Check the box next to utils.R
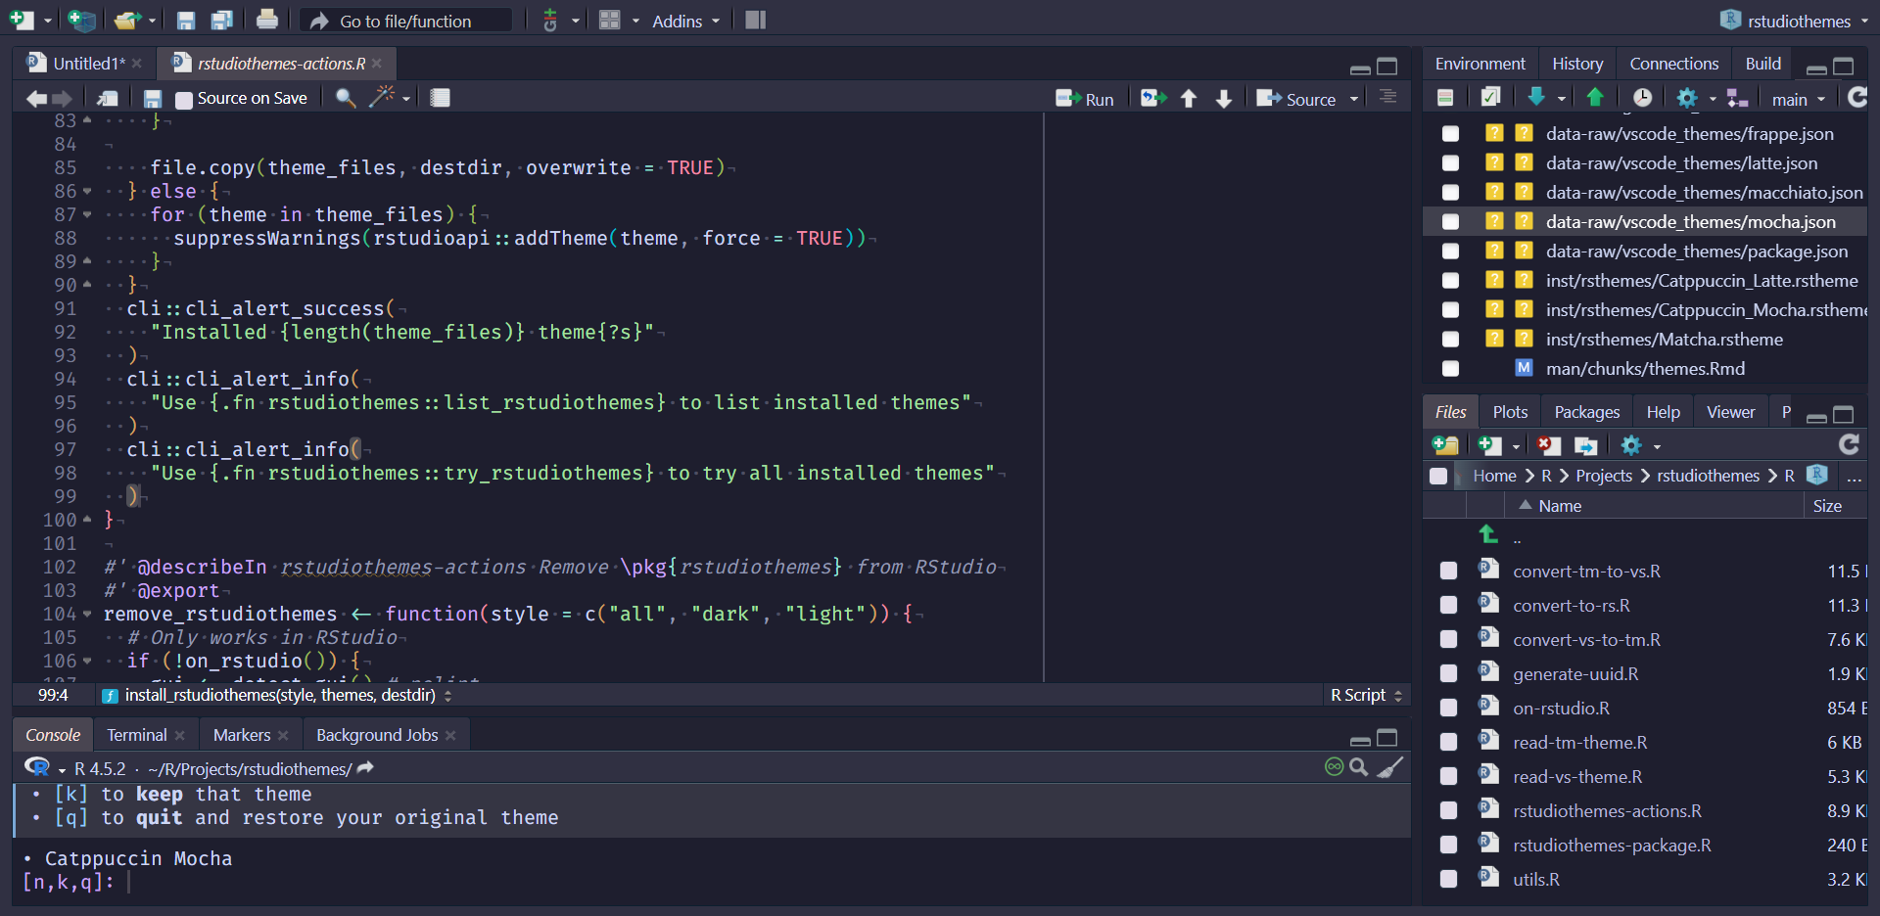1880x916 pixels. [x=1448, y=879]
